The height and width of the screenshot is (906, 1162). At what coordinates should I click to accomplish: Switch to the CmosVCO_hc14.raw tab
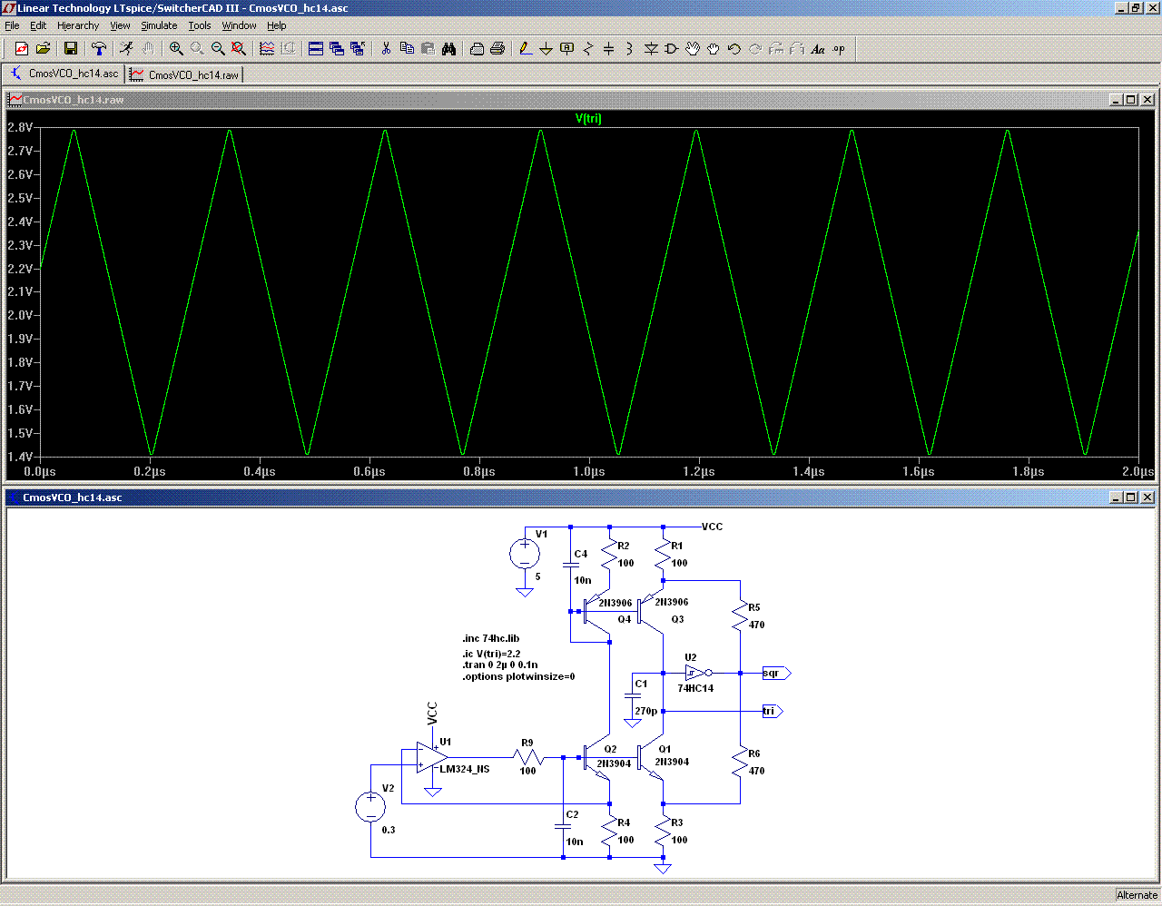click(x=185, y=74)
